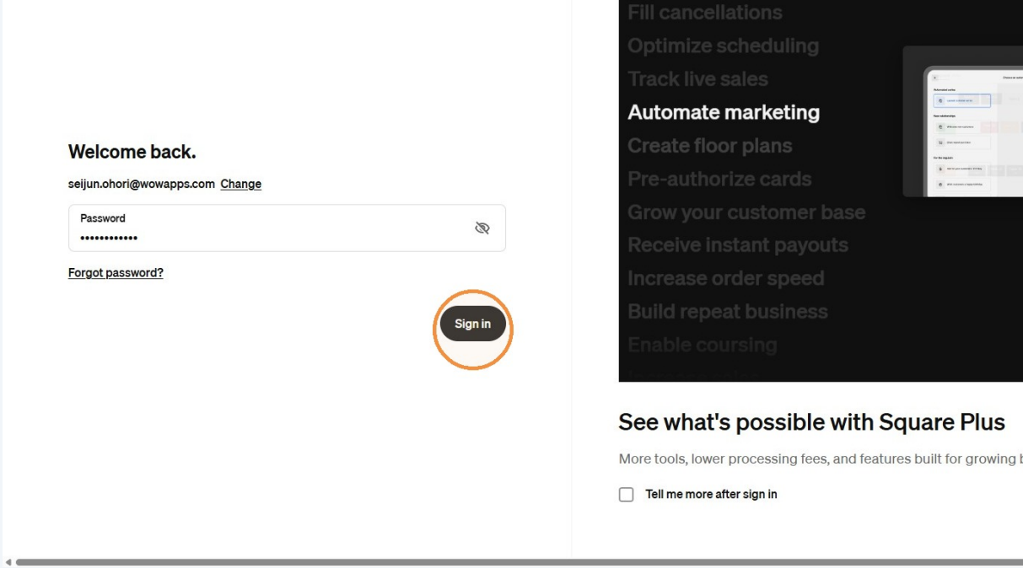Screen dimensions: 1023x568
Task: Select Track live sales feature
Action: (698, 79)
